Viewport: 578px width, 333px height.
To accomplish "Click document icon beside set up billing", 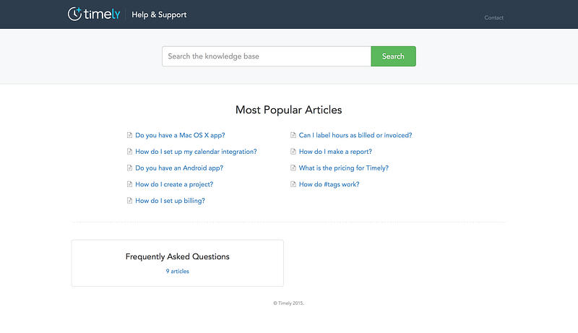I will [129, 200].
